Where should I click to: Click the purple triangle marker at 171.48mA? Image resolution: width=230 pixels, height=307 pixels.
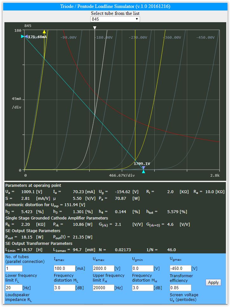click(x=26, y=36)
